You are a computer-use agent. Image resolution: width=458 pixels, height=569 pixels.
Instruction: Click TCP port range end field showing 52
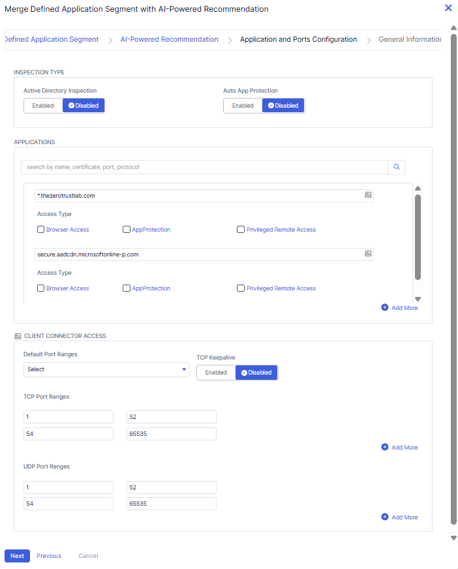coord(172,417)
